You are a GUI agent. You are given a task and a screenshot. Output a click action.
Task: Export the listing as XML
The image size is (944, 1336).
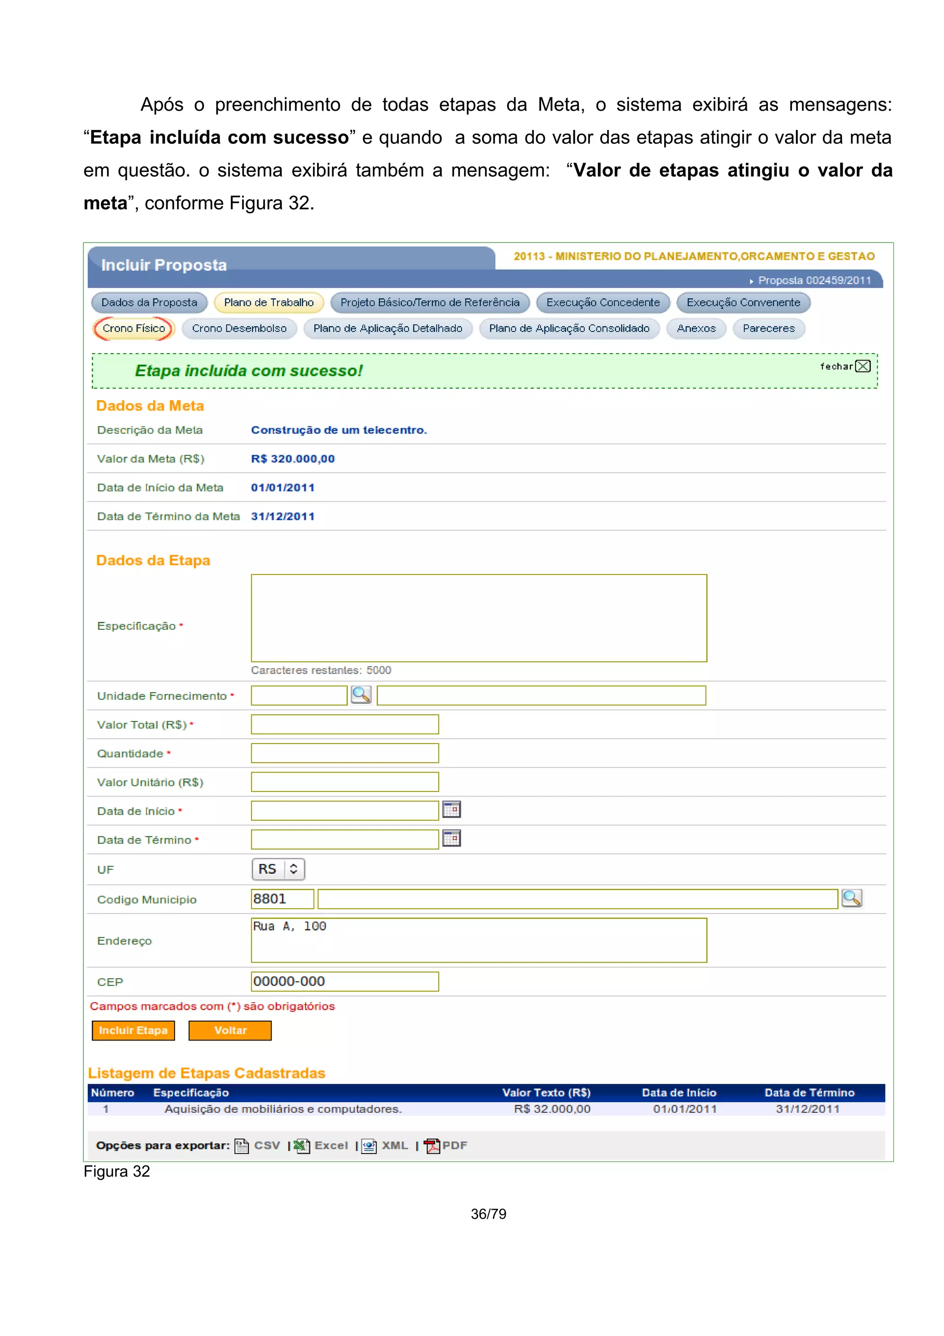pos(386,1146)
